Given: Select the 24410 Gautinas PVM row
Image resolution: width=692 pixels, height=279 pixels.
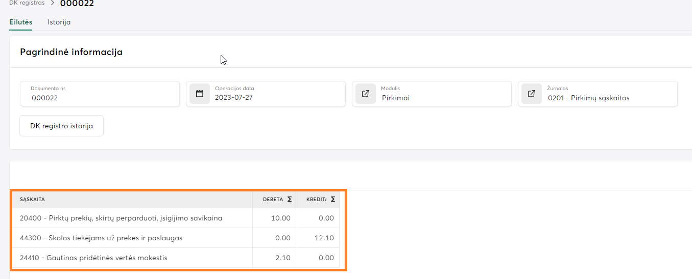Looking at the screenshot, I should click(93, 258).
